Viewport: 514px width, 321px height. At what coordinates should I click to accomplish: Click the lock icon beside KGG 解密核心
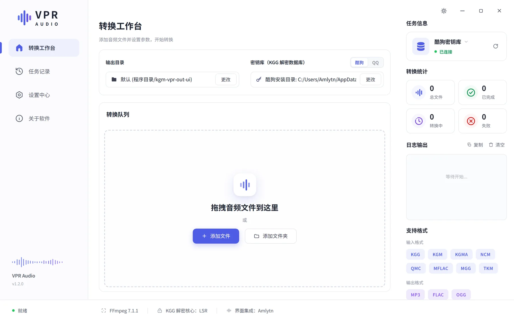click(160, 310)
